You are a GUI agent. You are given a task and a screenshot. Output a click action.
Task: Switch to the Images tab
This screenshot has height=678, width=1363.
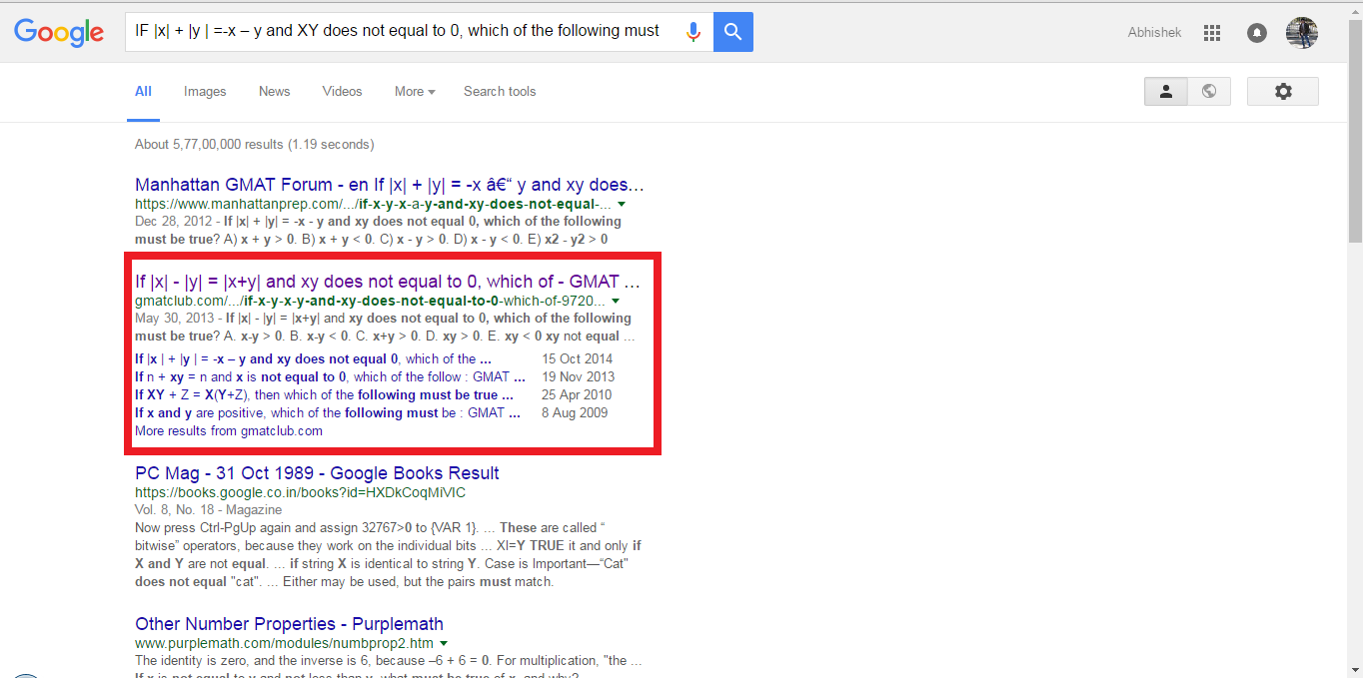click(x=205, y=91)
